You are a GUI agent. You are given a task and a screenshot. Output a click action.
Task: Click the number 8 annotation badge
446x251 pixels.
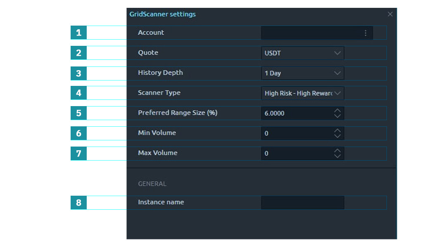coord(78,203)
